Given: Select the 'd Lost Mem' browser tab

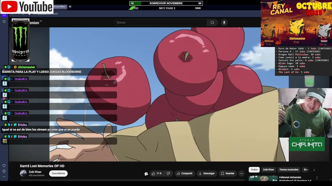Looking at the screenshot, I should (x=60, y=6).
